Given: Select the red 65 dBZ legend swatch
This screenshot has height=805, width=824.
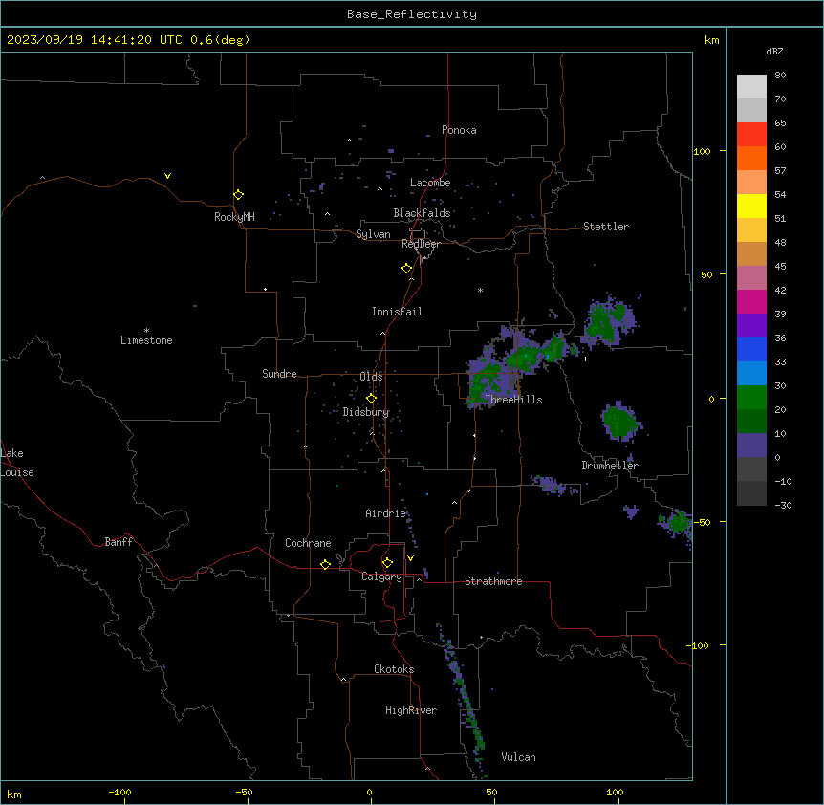Looking at the screenshot, I should [x=751, y=135].
